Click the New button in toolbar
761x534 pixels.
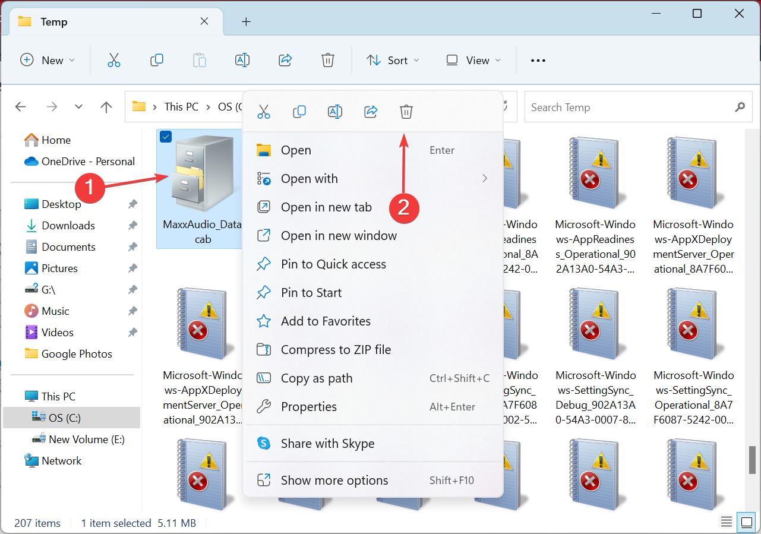48,60
